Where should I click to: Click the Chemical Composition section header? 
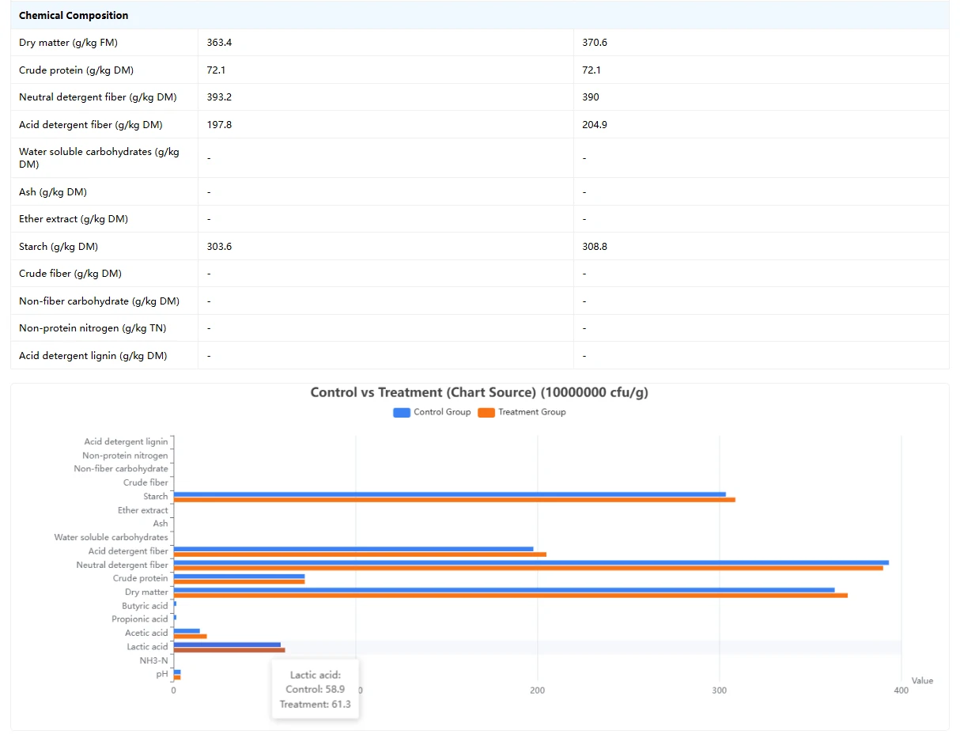(x=74, y=16)
